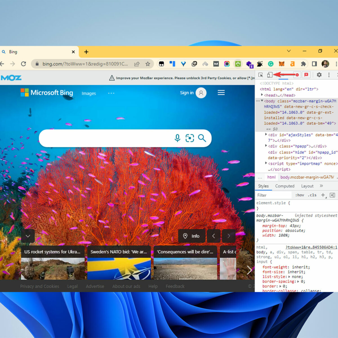Viewport: 338px width, 338px height.
Task: Select body.mozbar-margin breadcrumb in DevTools
Action: 307,177
